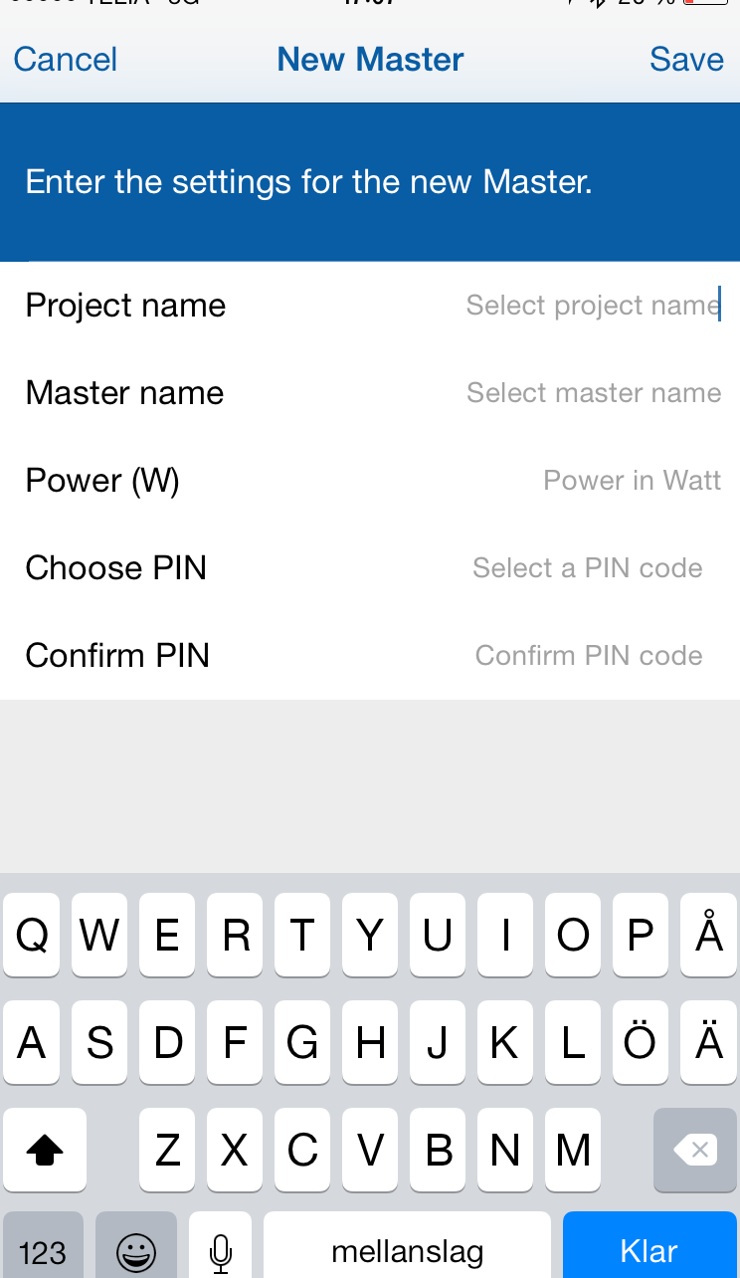Tap the Ä key
The width and height of the screenshot is (740, 1278).
pyautogui.click(x=708, y=1042)
